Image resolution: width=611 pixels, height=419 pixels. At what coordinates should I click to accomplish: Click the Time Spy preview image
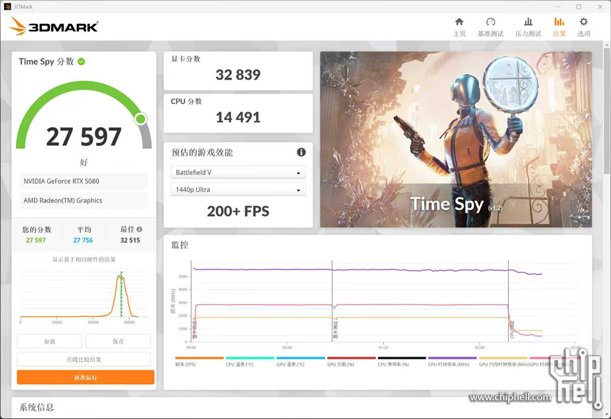(456, 139)
